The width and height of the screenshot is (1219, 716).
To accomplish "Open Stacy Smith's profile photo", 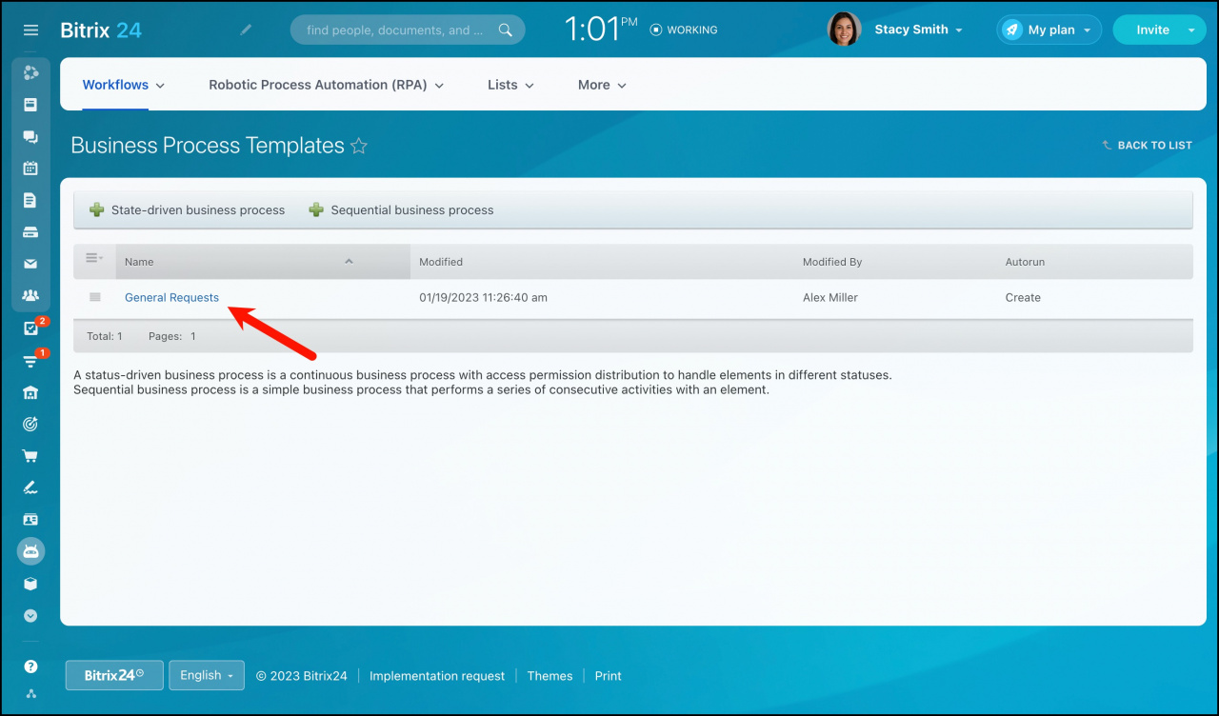I will pyautogui.click(x=845, y=30).
